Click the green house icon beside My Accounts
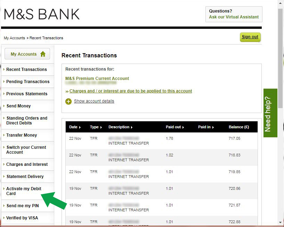The image size is (284, 227). [x=43, y=54]
